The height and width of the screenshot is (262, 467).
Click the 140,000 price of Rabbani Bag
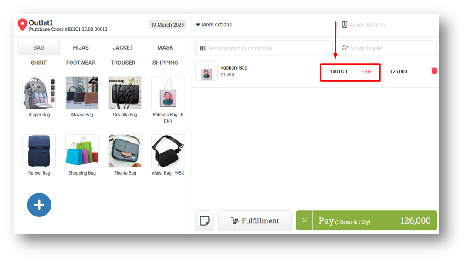coord(338,72)
